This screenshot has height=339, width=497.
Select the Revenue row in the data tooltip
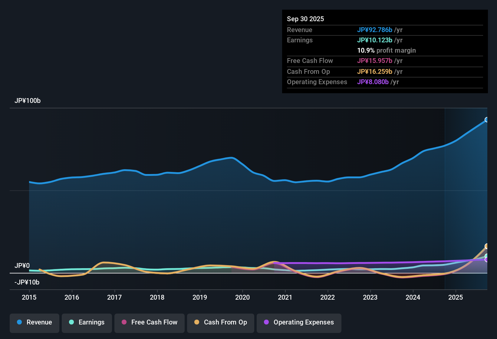point(385,30)
